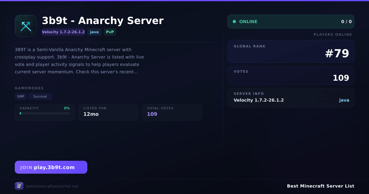
Task: Click the 0% capacity value
Action: pyautogui.click(x=67, y=108)
